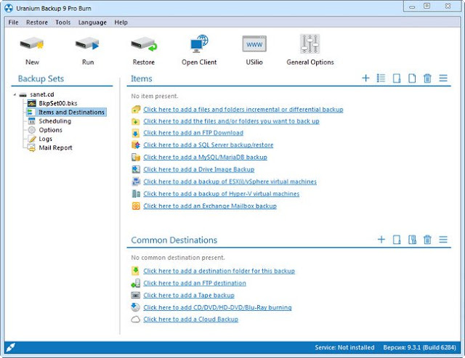Select BkpSet00.bks tree item
Screen dimensions: 465x358
(x=58, y=103)
